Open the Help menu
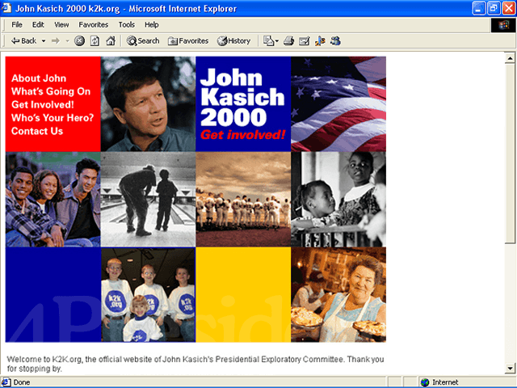Screen dimensions: 517x388 point(151,25)
